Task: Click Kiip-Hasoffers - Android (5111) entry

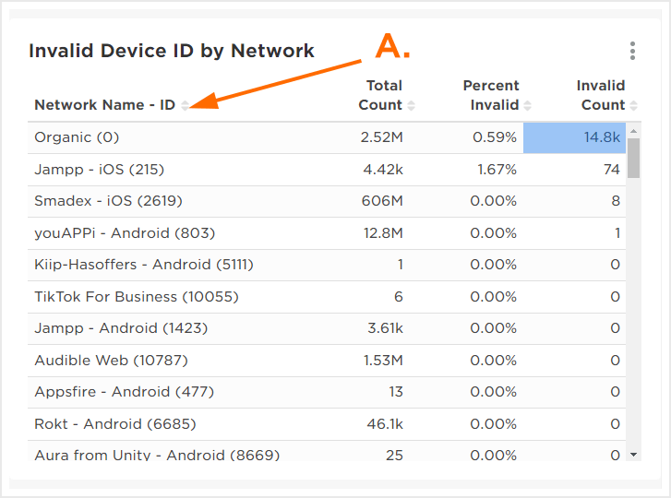Action: 144,265
